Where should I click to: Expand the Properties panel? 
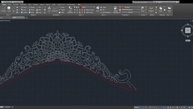(125, 15)
